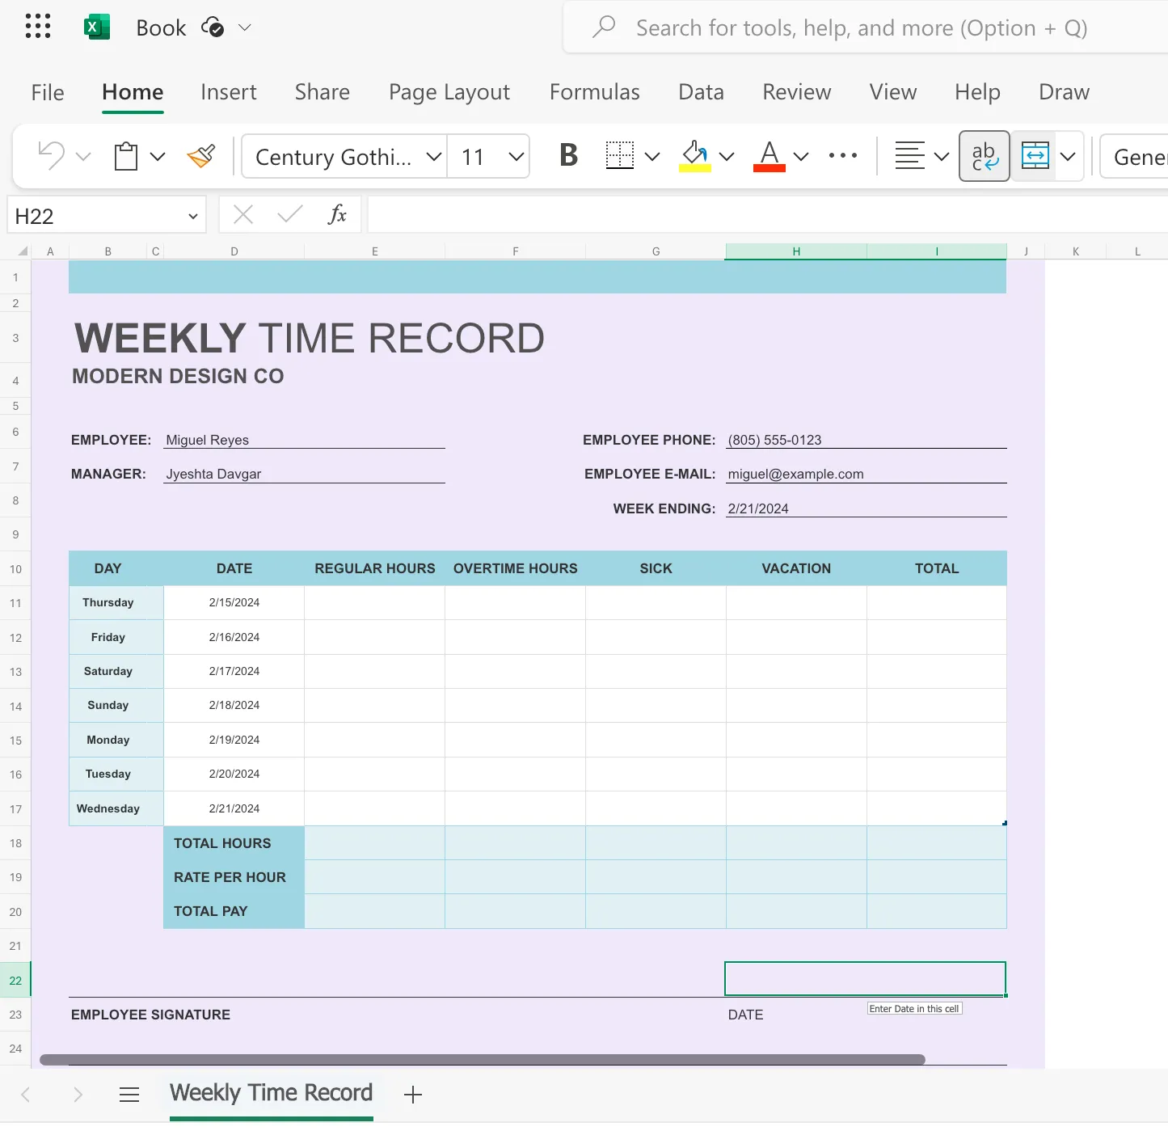The image size is (1168, 1131).
Task: Select row 10 header
Action: coord(15,569)
